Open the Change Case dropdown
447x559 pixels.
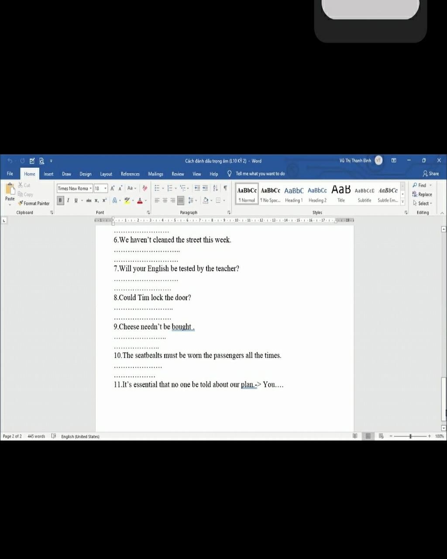[131, 188]
